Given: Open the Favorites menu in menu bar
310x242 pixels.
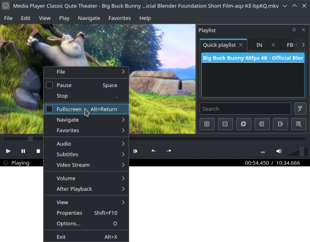Looking at the screenshot, I should click(119, 18).
